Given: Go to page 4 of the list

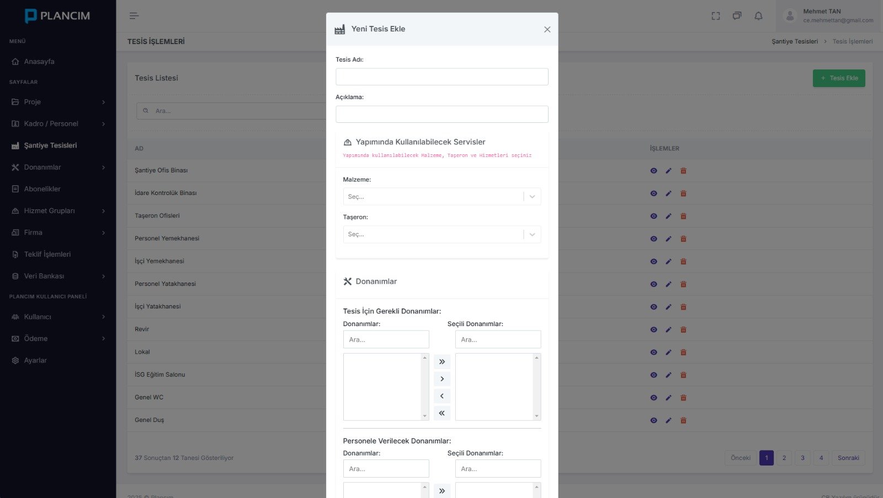Looking at the screenshot, I should pyautogui.click(x=821, y=458).
